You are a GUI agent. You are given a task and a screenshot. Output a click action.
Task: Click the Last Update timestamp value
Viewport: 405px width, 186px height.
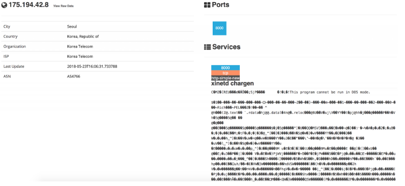click(92, 66)
